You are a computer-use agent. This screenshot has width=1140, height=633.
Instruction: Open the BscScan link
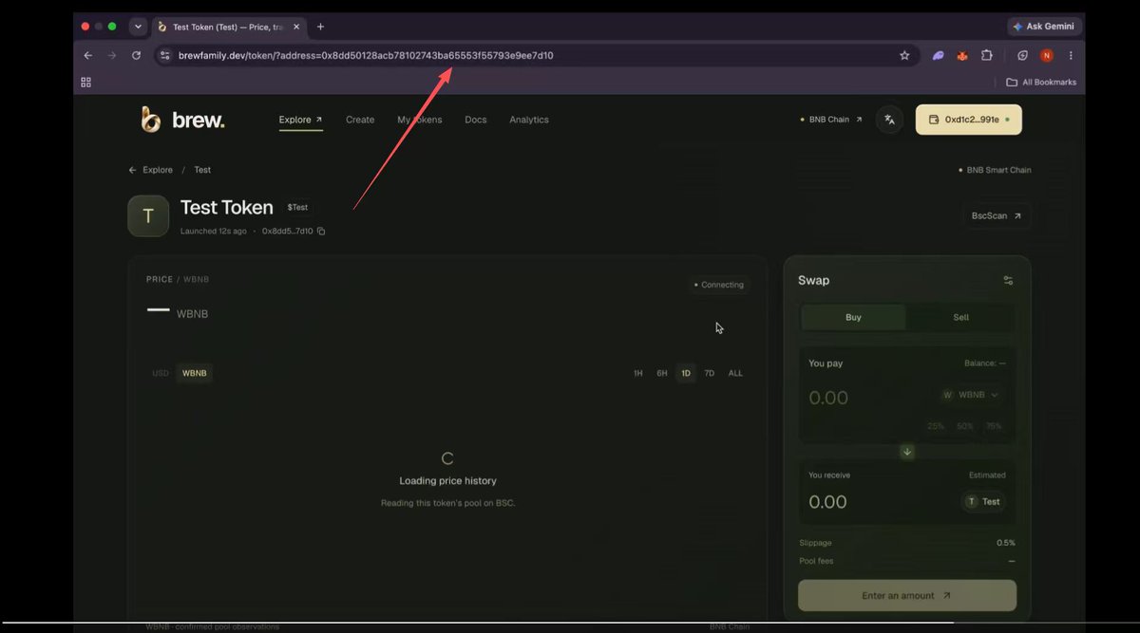click(997, 215)
